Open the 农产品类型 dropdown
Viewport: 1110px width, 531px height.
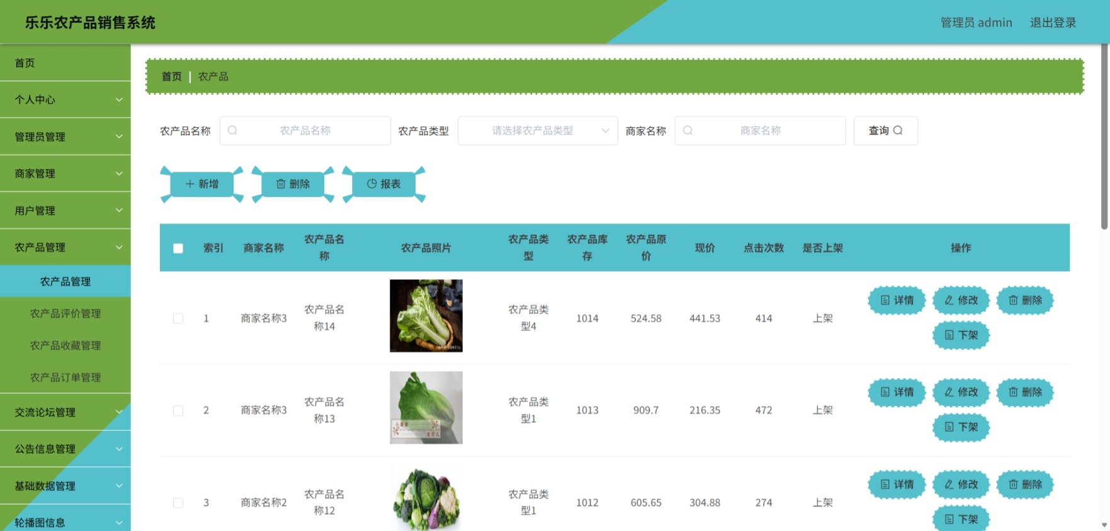point(538,130)
